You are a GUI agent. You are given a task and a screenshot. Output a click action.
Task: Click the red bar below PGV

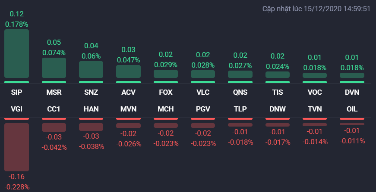(203, 126)
